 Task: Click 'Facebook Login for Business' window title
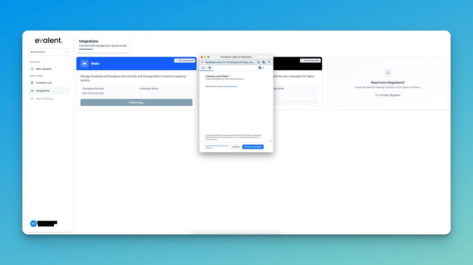(236, 57)
